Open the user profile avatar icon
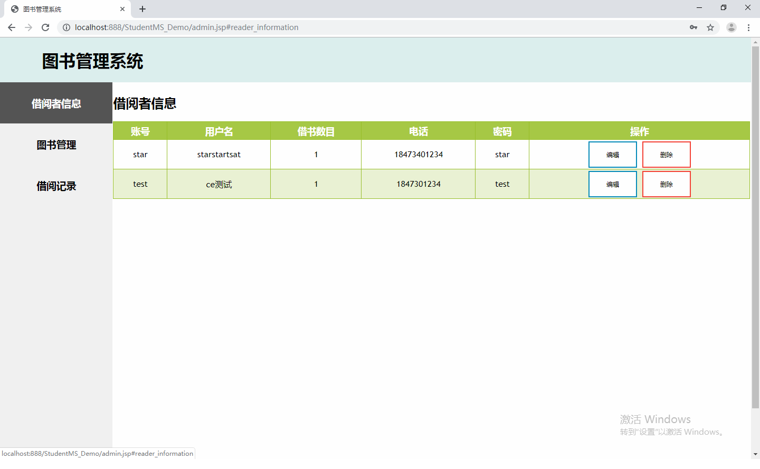The image size is (760, 469). click(731, 27)
